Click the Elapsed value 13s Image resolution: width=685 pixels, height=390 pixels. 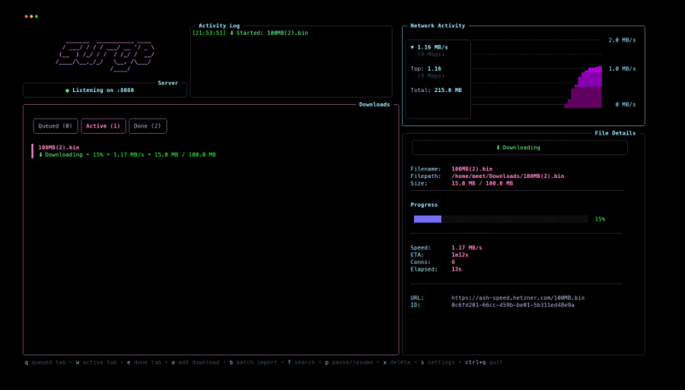coord(457,269)
